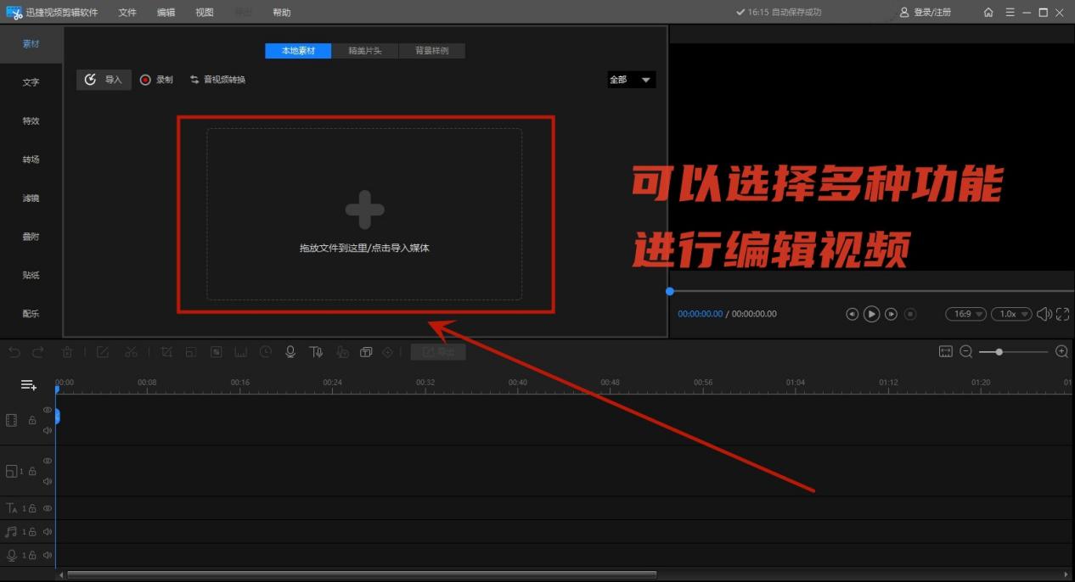Stop the preview playback
1075x582 pixels.
coord(910,314)
